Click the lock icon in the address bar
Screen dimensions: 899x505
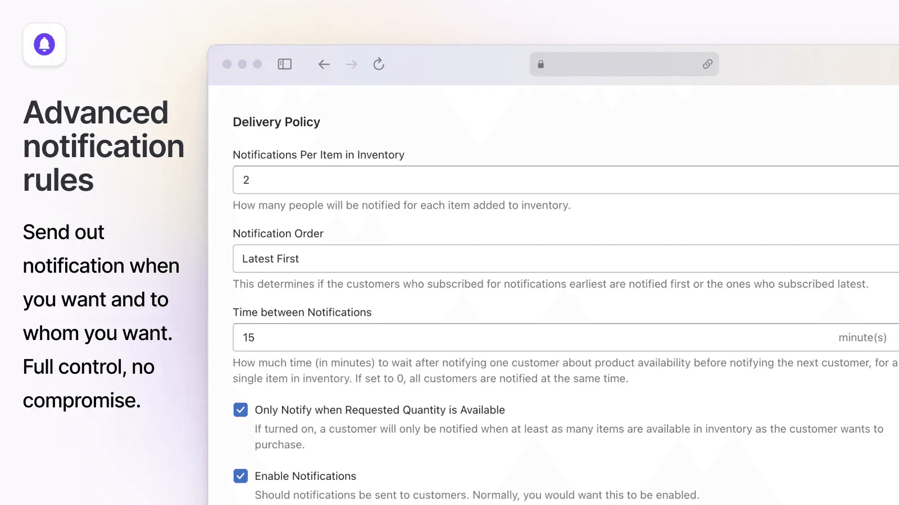click(x=541, y=65)
